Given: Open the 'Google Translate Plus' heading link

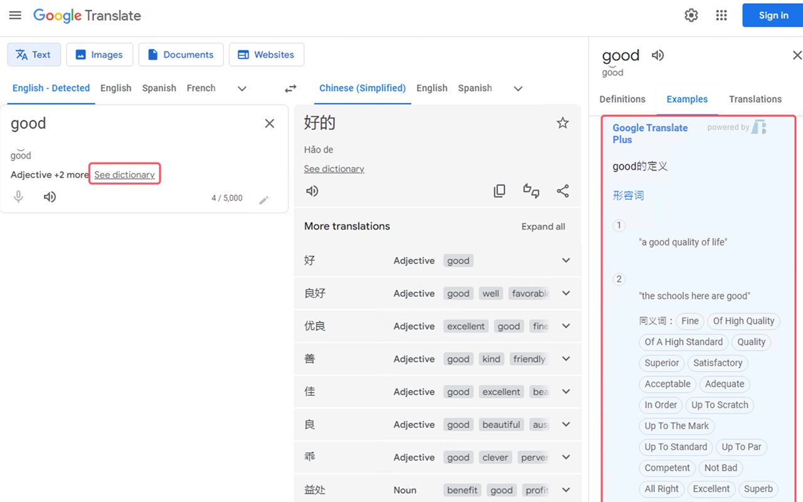Looking at the screenshot, I should tap(651, 134).
